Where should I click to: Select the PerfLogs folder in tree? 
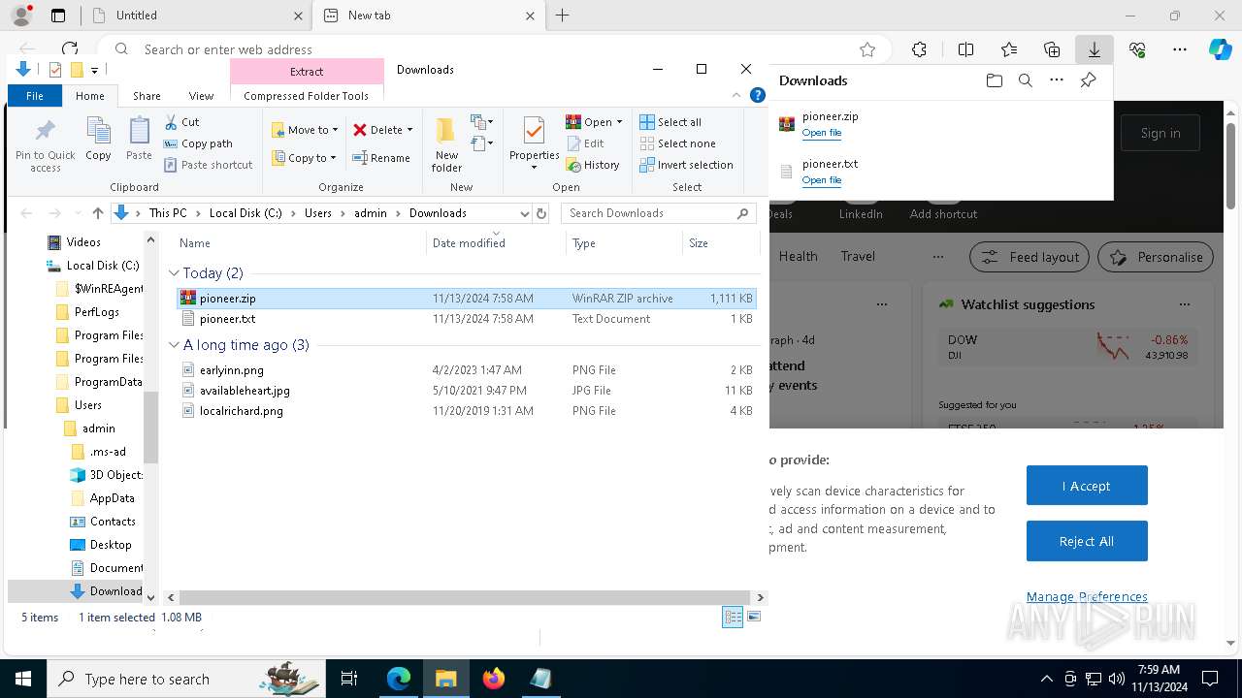97,312
